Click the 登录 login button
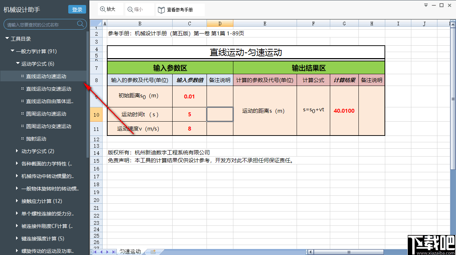 (77, 10)
